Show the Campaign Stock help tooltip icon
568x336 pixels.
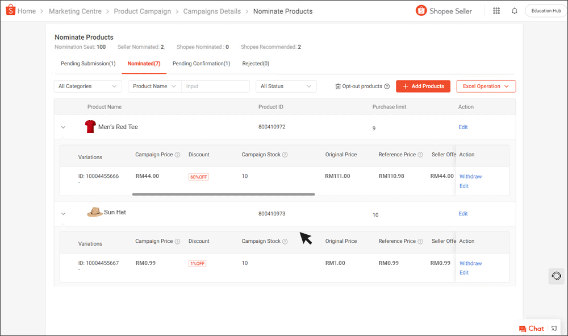(285, 154)
